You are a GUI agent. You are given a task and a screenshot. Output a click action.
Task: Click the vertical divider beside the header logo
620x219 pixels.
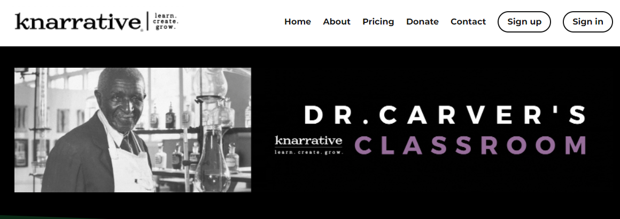pos(148,21)
